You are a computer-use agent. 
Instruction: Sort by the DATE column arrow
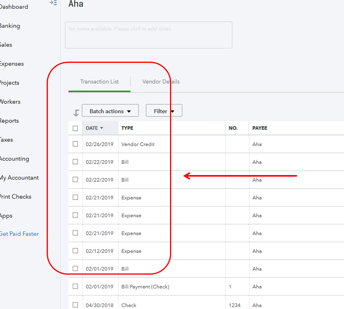pos(102,128)
